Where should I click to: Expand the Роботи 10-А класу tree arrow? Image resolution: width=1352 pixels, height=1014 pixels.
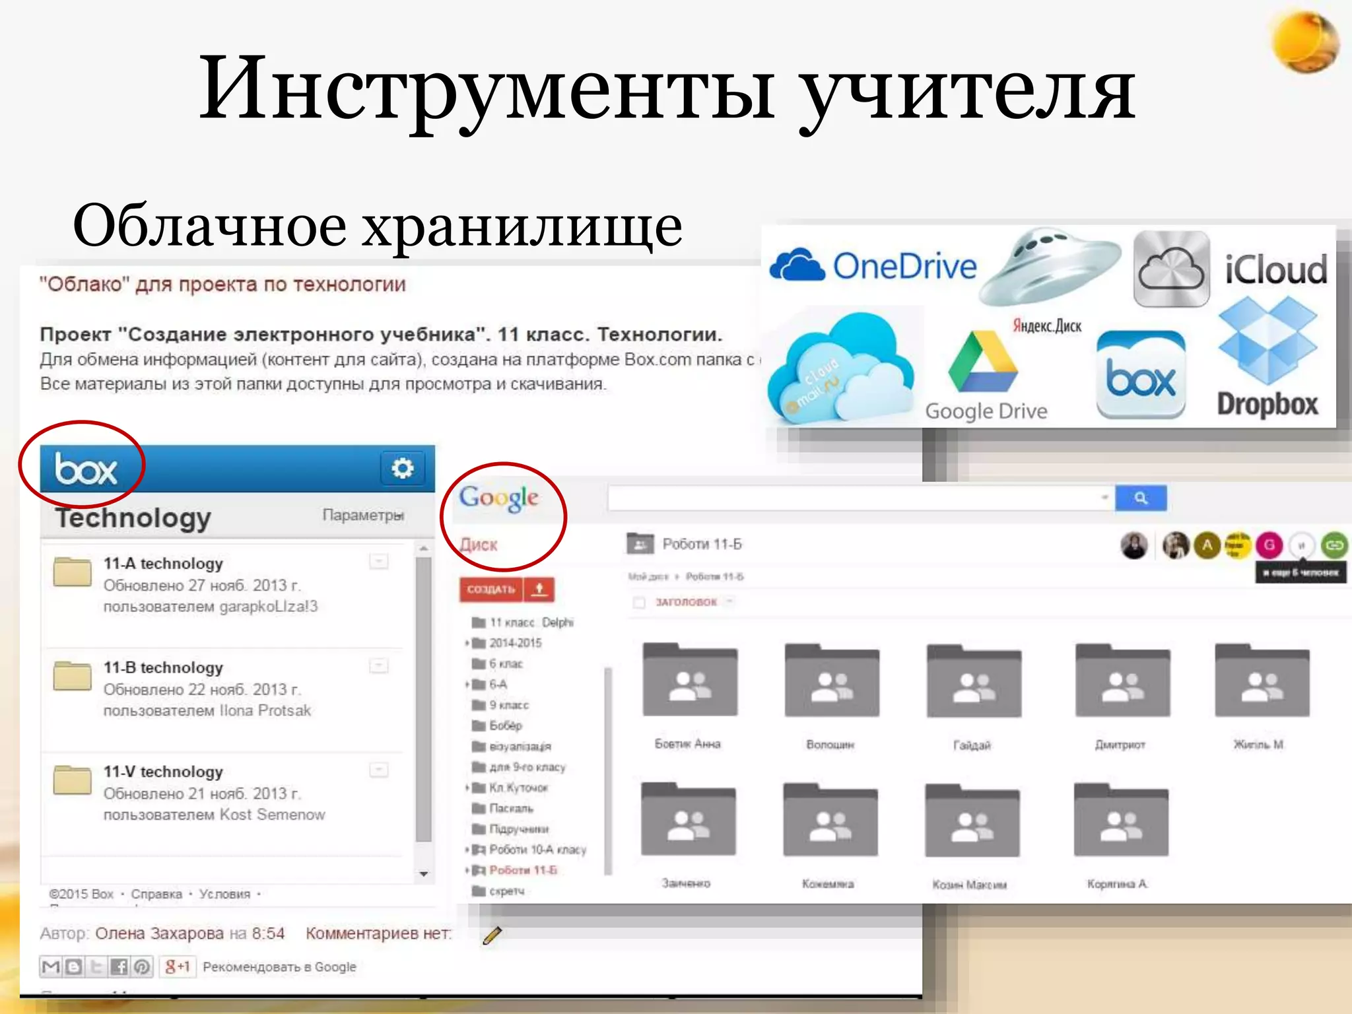coord(467,850)
